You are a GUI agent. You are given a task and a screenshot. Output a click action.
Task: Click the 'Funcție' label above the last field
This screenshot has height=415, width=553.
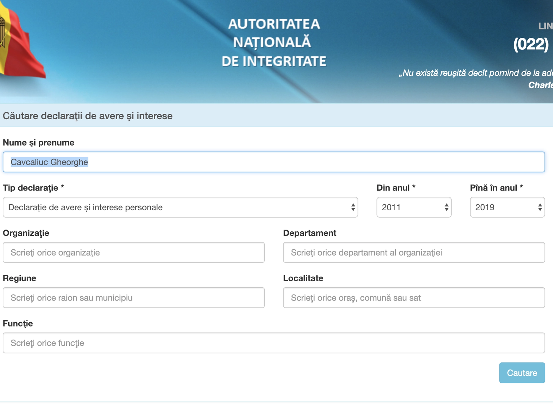point(18,323)
